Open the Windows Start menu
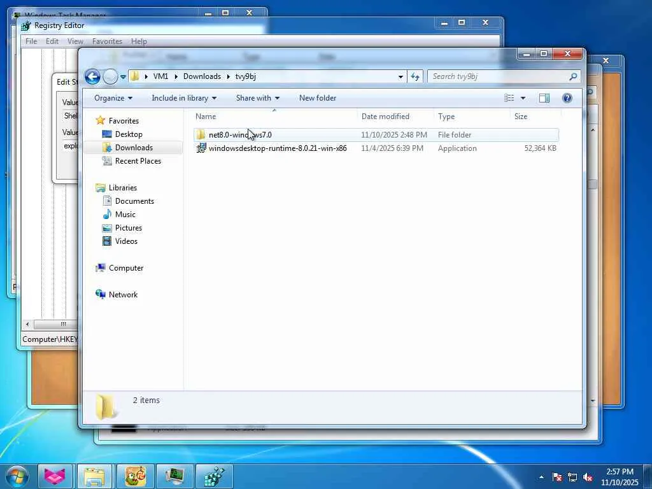 click(17, 476)
